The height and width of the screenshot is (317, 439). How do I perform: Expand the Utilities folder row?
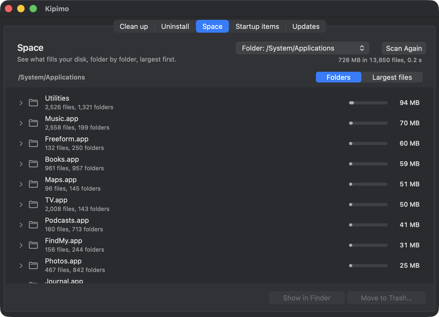point(21,103)
